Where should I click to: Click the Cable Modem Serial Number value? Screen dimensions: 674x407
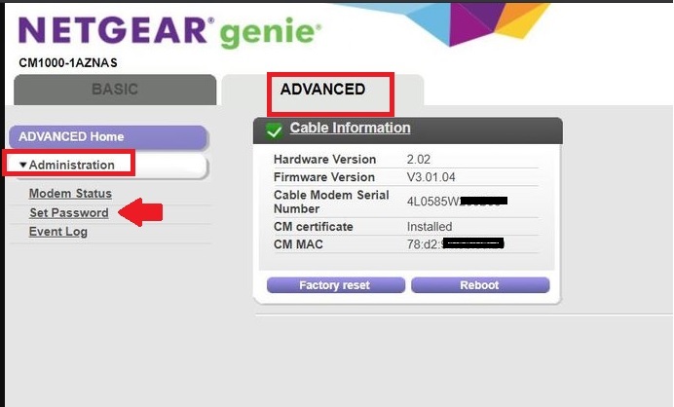457,202
